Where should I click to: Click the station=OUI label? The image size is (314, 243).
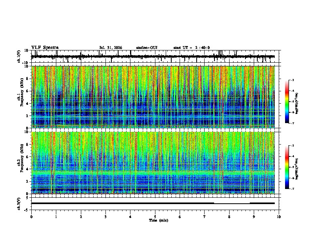[x=147, y=48]
